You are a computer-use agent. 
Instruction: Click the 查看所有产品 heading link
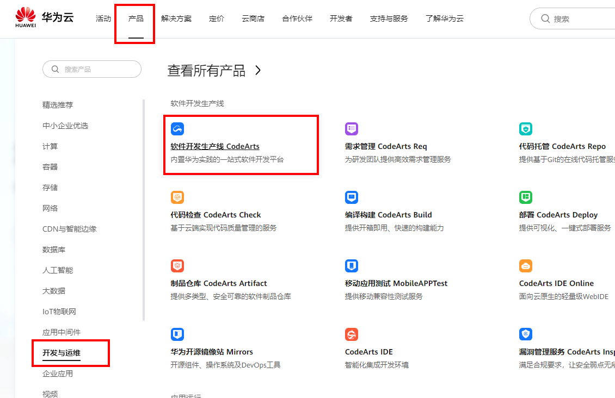(206, 71)
